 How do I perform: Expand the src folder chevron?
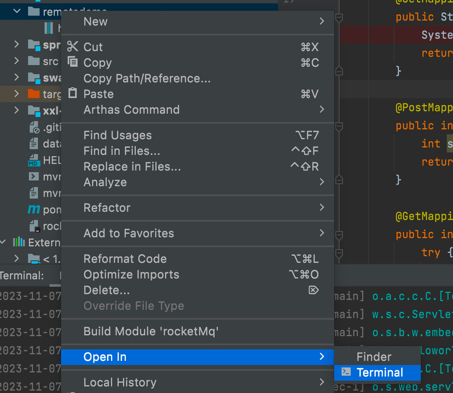[17, 61]
